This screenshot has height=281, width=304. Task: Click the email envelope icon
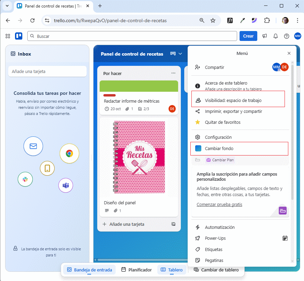(x=33, y=146)
